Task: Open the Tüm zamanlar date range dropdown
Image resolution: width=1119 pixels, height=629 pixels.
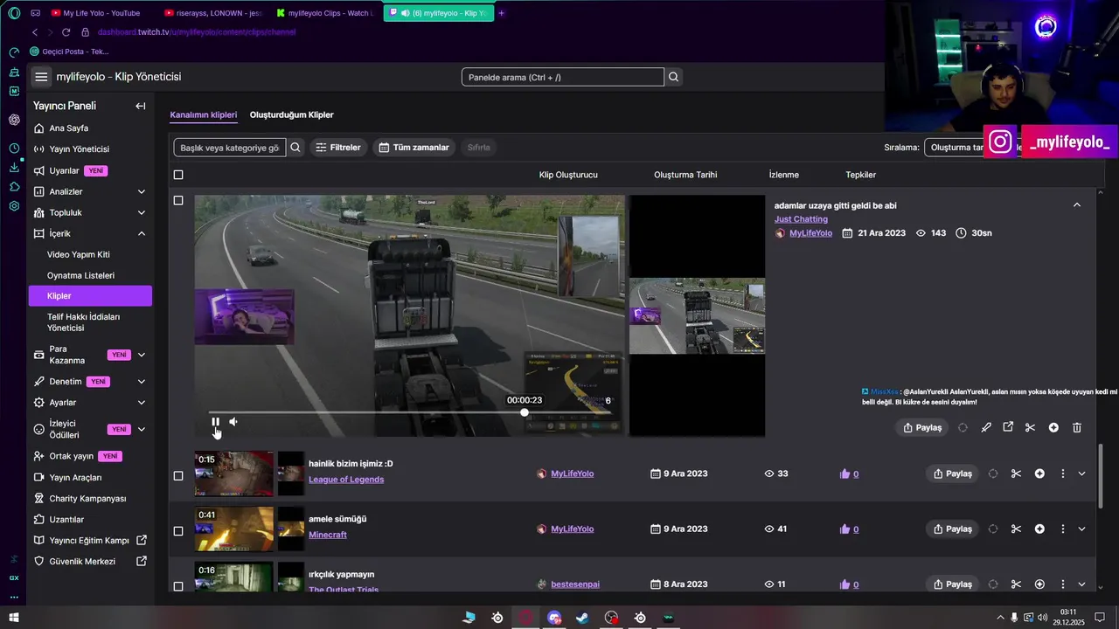Action: 414,148
